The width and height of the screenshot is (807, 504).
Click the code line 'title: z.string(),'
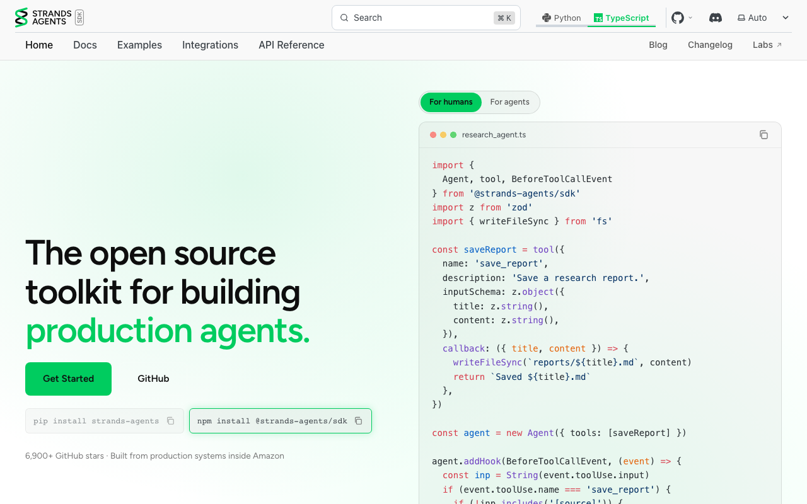point(501,306)
